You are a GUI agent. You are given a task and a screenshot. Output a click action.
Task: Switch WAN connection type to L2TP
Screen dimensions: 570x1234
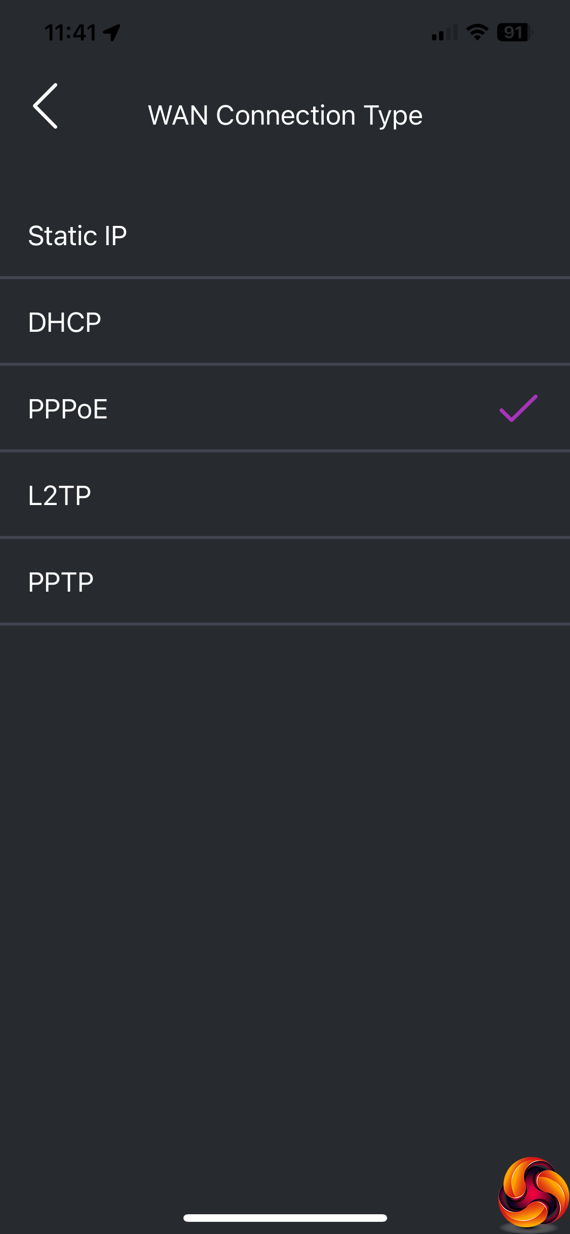(285, 495)
